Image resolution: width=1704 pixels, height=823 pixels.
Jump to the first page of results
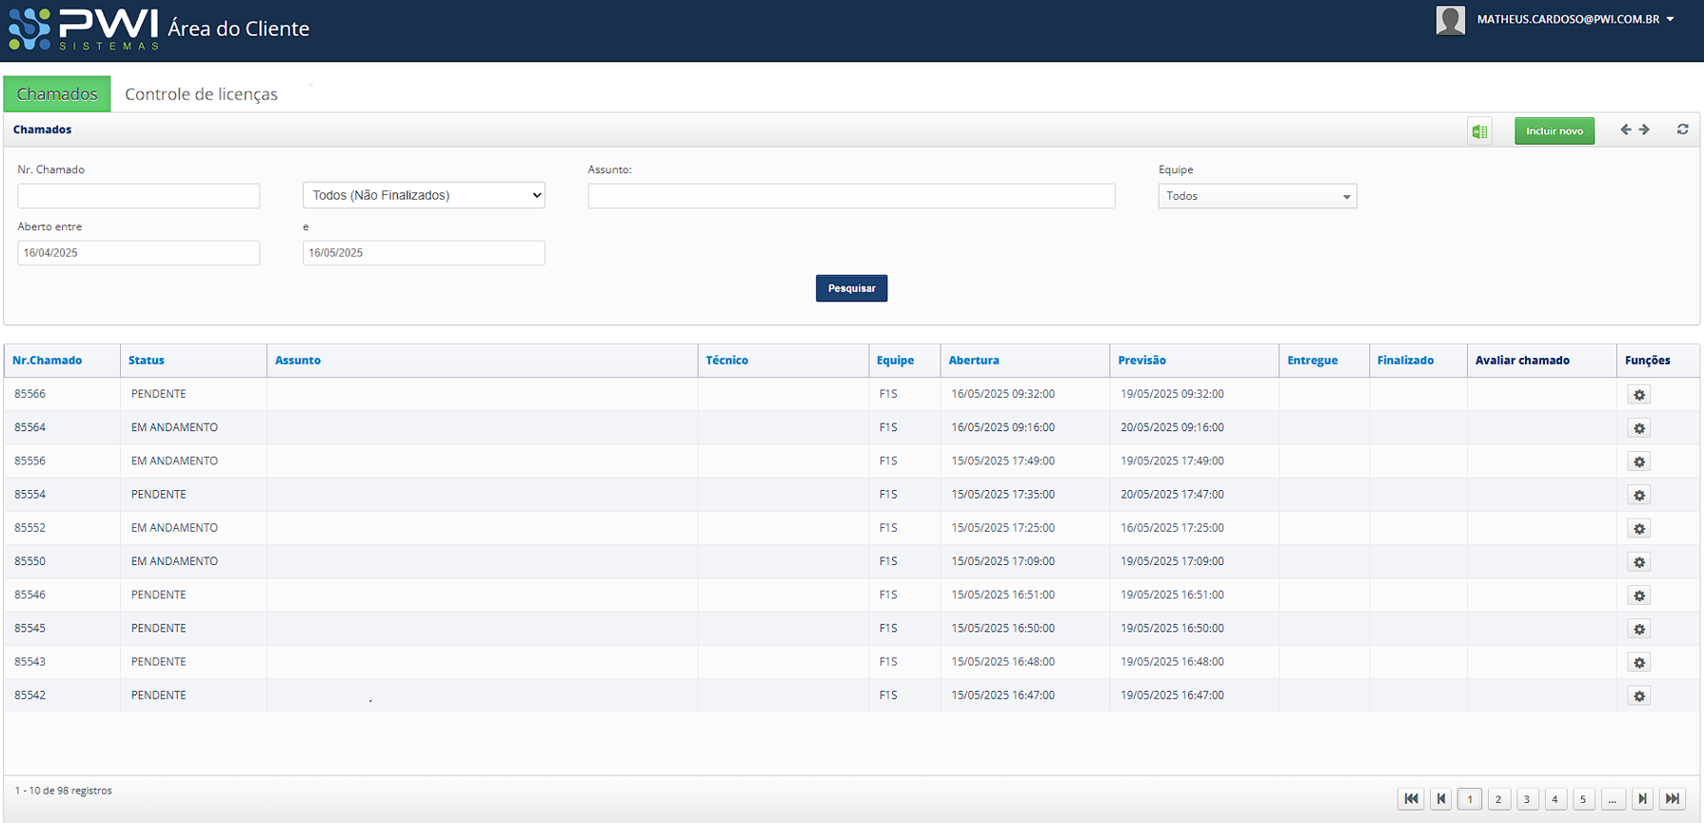point(1411,799)
